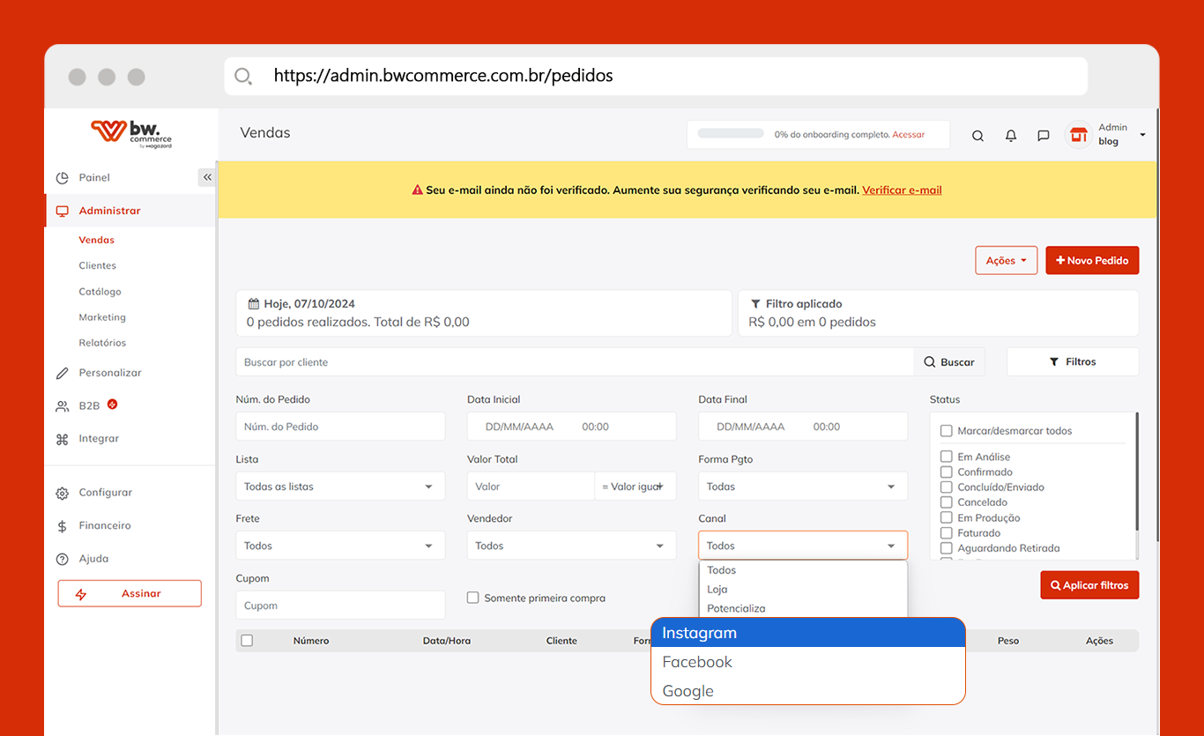Viewport: 1204px width, 736px height.
Task: Check the Em Produção status
Action: [x=946, y=517]
